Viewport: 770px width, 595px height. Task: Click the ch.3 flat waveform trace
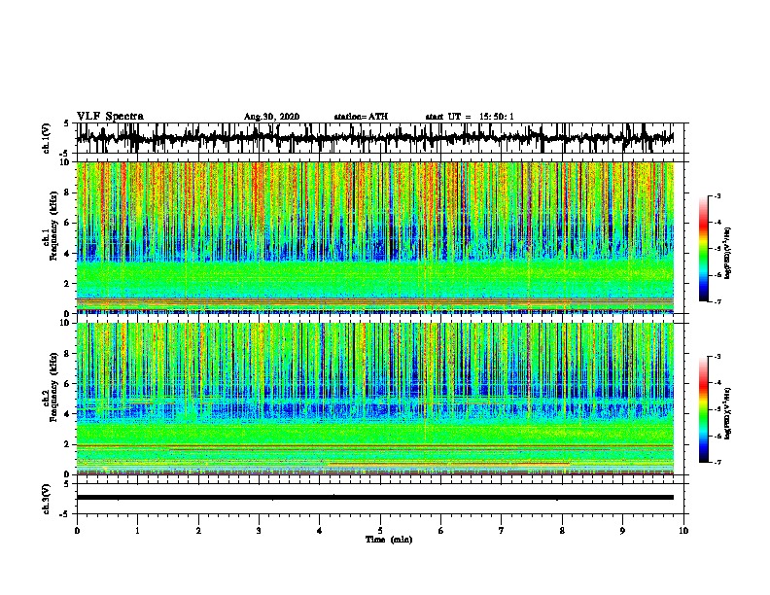(375, 498)
